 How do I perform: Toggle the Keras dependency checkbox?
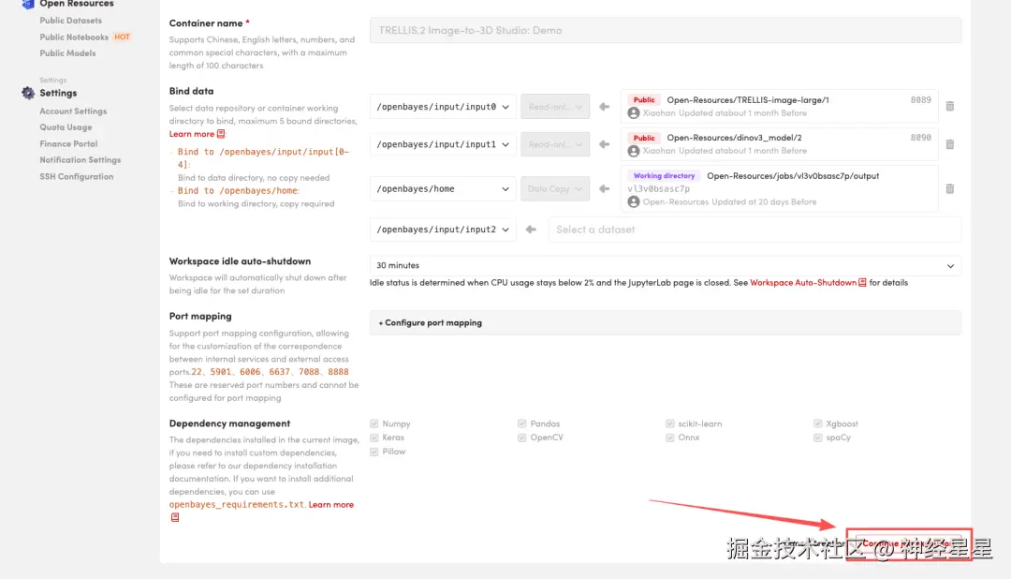pos(374,438)
